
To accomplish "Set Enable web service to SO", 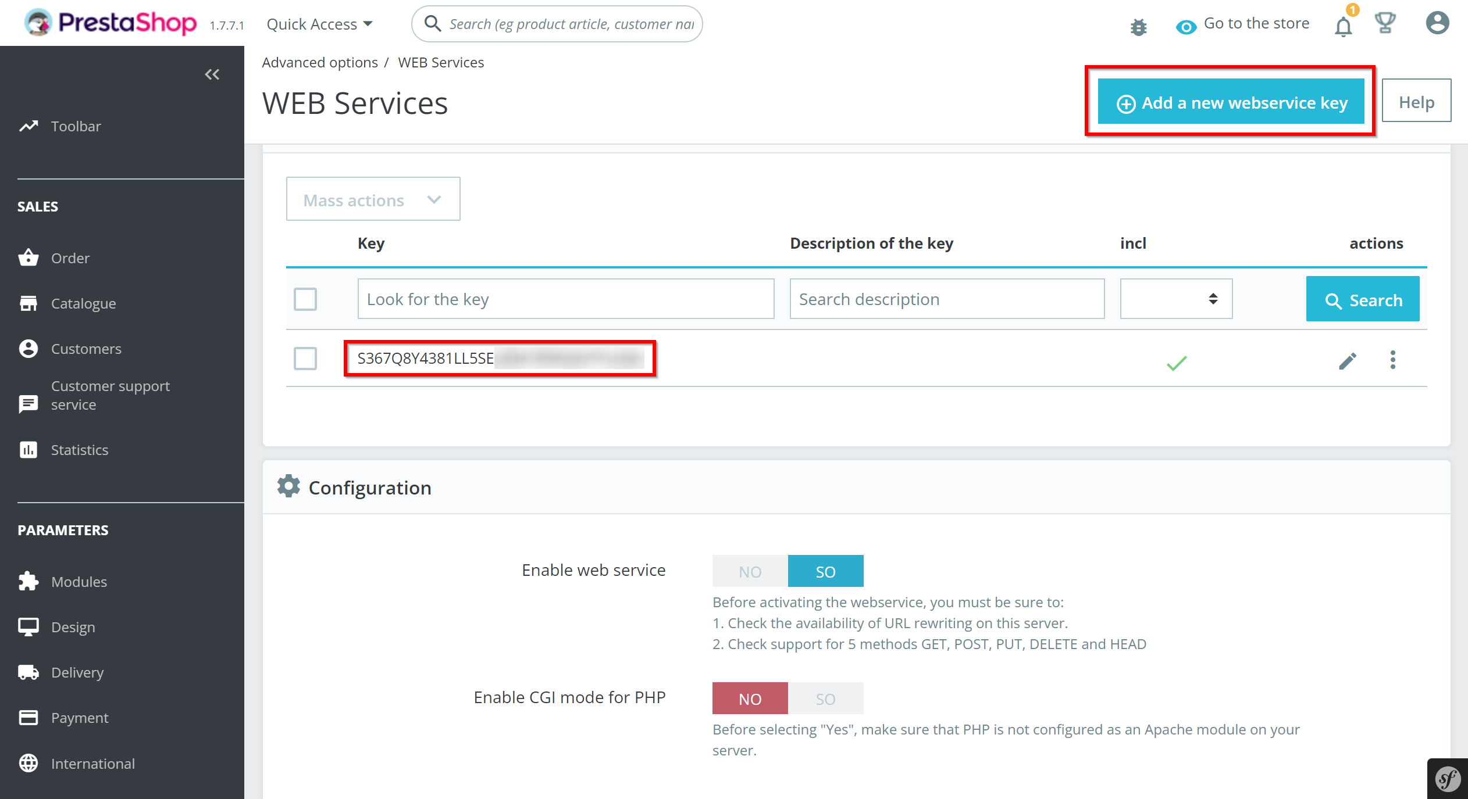I will click(825, 571).
